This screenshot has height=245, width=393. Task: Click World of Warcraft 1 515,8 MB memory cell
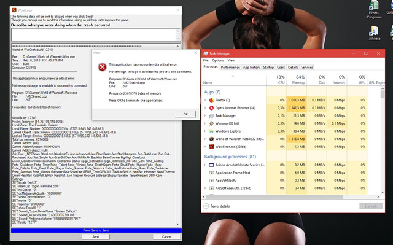[x=297, y=139]
